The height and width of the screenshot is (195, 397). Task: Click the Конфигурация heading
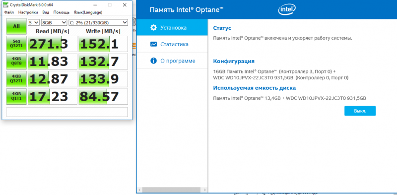[234, 62]
